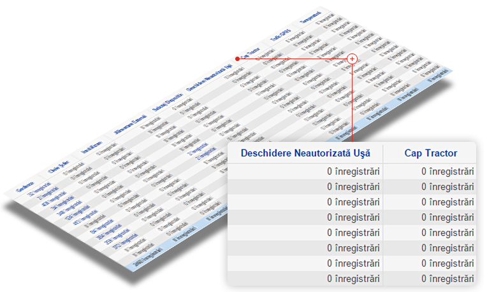The width and height of the screenshot is (487, 292).
Task: Open first-row Deschidere Neautorizată Ușă value in zoomed panel
Action: pyautogui.click(x=353, y=171)
